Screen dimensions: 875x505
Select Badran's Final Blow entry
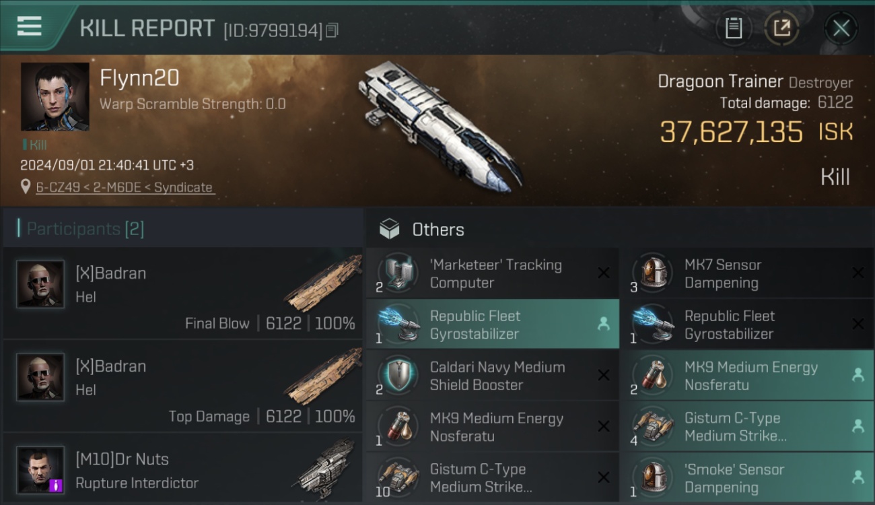pyautogui.click(x=182, y=294)
